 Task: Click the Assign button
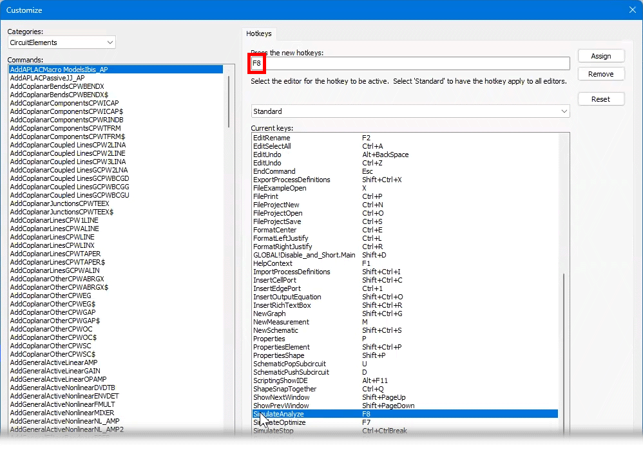pyautogui.click(x=600, y=56)
